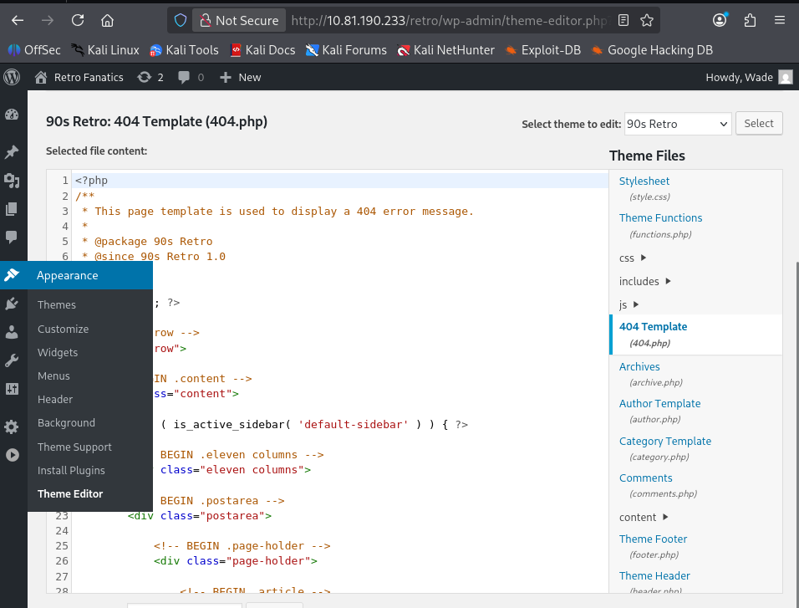The width and height of the screenshot is (799, 608).
Task: Open the Theme Functions file link
Action: (660, 217)
